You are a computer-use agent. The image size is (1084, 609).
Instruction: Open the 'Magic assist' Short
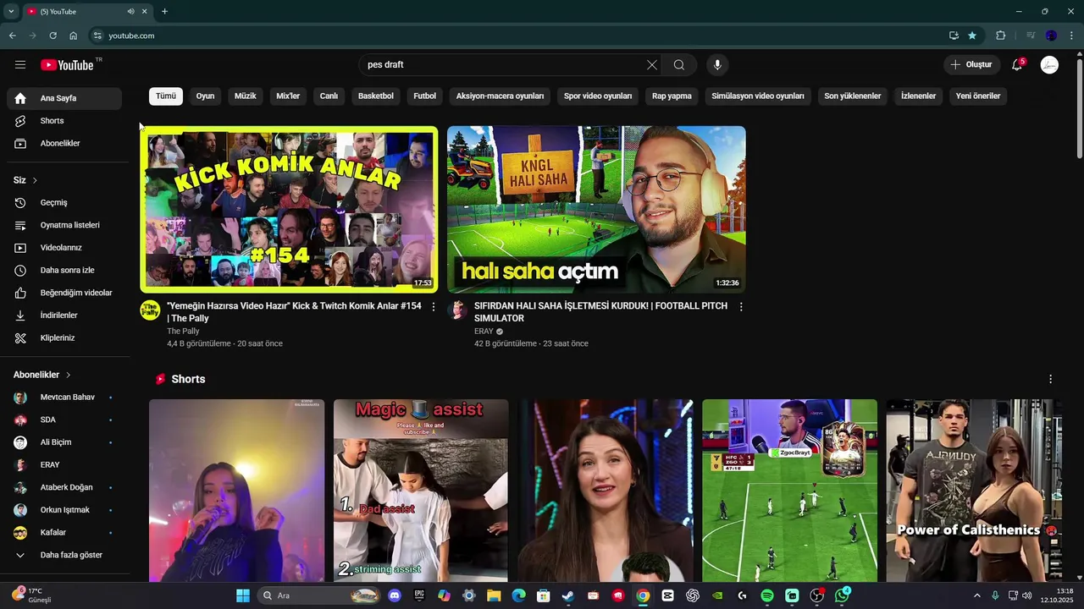click(x=421, y=491)
